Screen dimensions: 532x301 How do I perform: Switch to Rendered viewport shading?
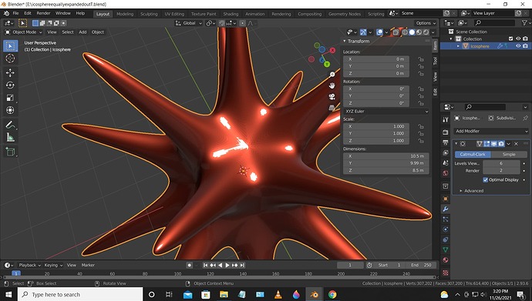click(426, 32)
